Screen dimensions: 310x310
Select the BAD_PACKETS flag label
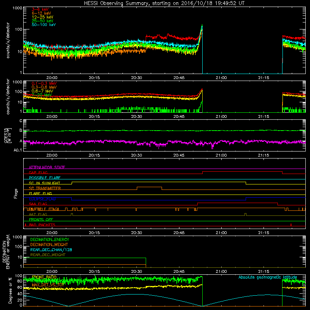pos(42,225)
